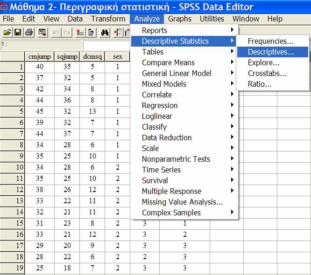Select Frequencies... from the submenu
Screen dimensions: 311x275
click(273, 41)
